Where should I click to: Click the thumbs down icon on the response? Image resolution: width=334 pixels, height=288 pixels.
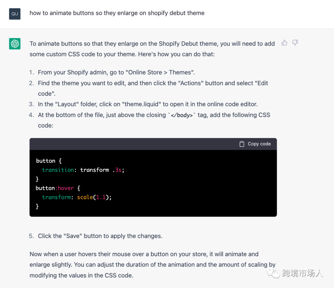point(295,43)
